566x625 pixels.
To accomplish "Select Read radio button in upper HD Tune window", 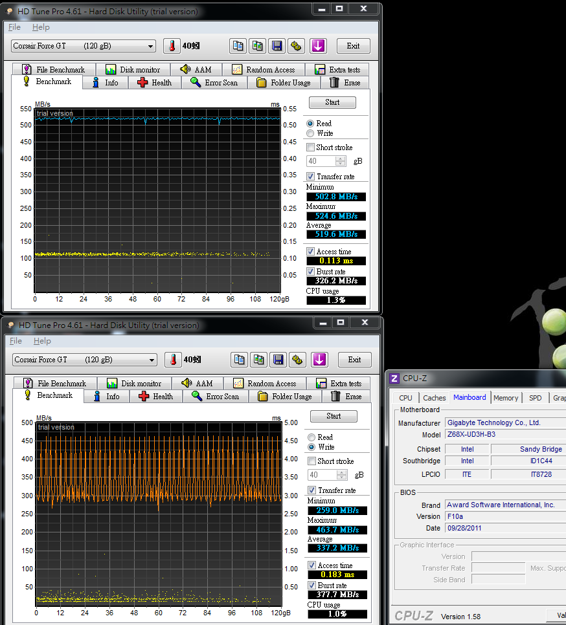I will [310, 124].
